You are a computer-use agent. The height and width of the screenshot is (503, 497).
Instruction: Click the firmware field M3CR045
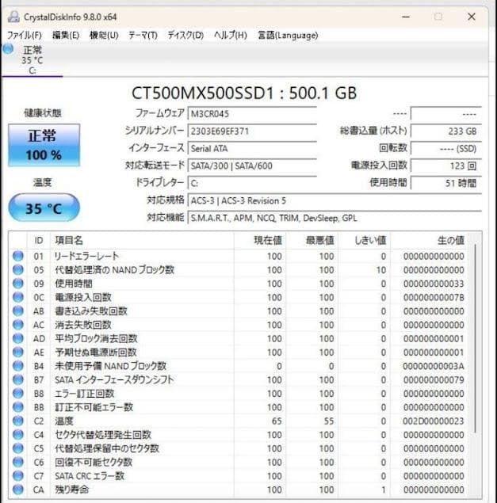[252, 114]
